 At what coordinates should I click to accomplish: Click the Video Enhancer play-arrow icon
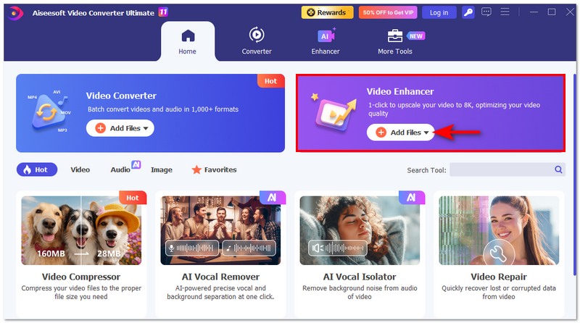(x=334, y=113)
